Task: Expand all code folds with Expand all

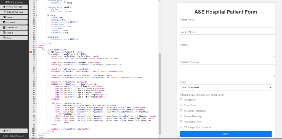Action: click(x=14, y=23)
